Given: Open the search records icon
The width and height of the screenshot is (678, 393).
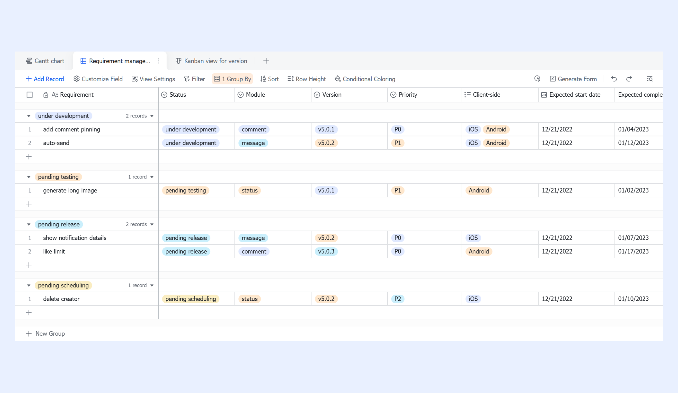Looking at the screenshot, I should [649, 79].
